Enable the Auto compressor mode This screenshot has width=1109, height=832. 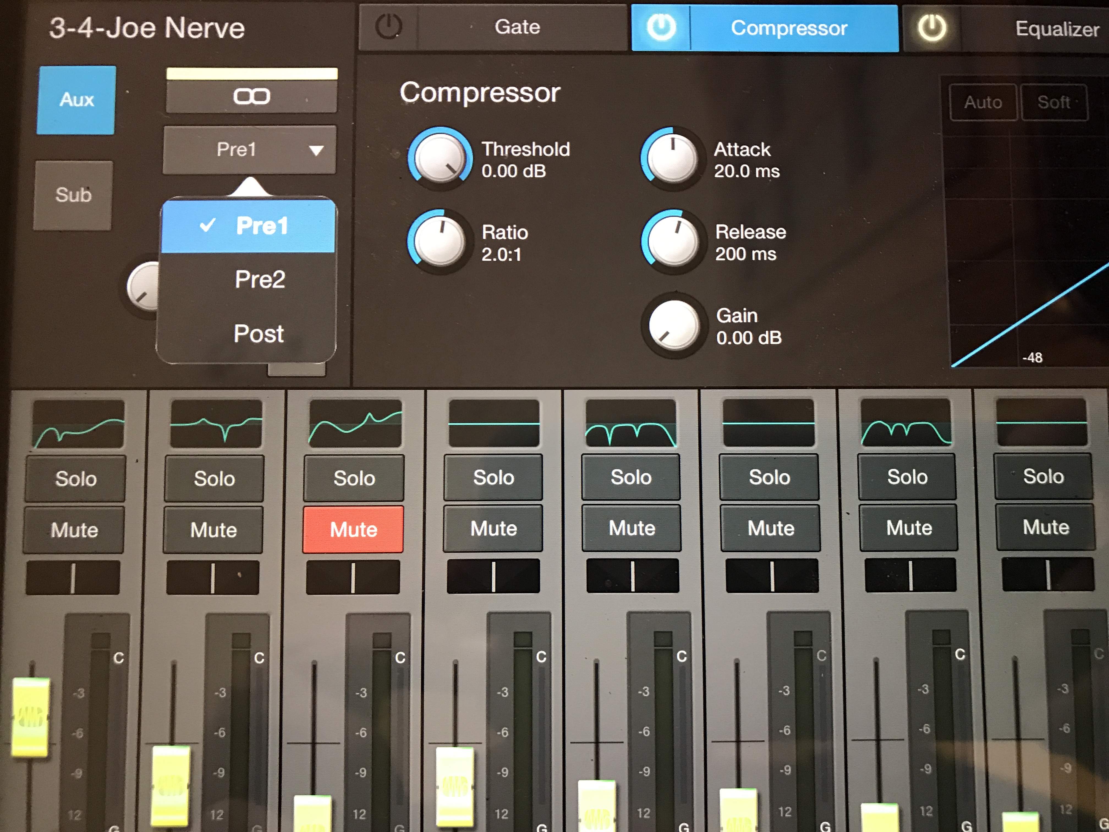[x=983, y=102]
